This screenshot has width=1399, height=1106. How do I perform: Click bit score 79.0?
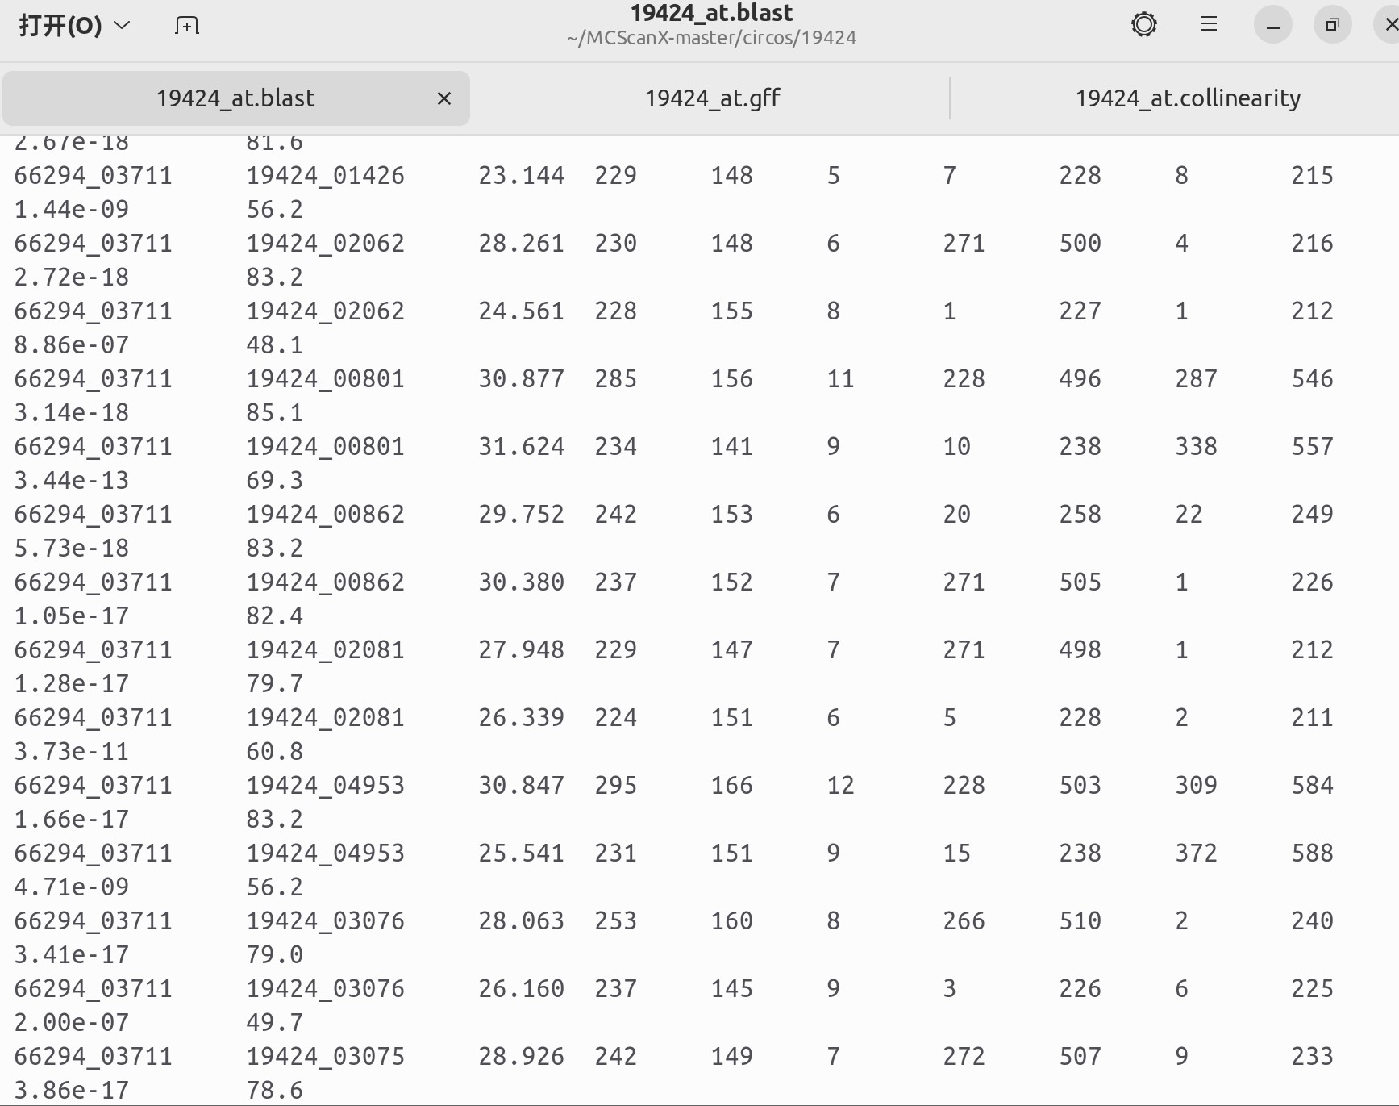tap(274, 955)
